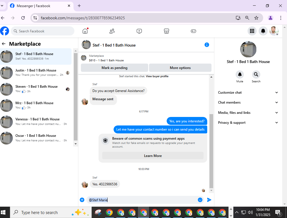Screen dimensions: 287x218
Task: Click the Mark as pending button
Action: point(114,68)
